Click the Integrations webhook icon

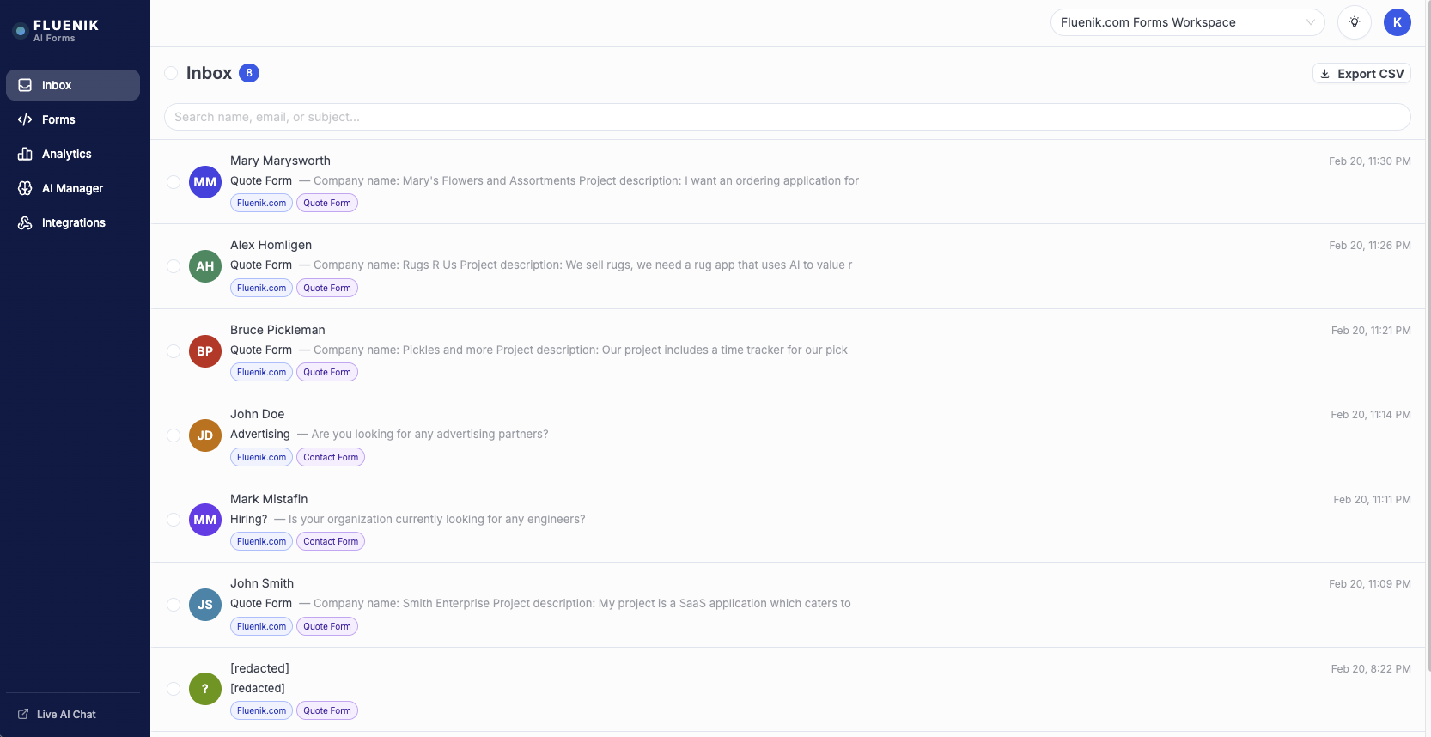[25, 222]
